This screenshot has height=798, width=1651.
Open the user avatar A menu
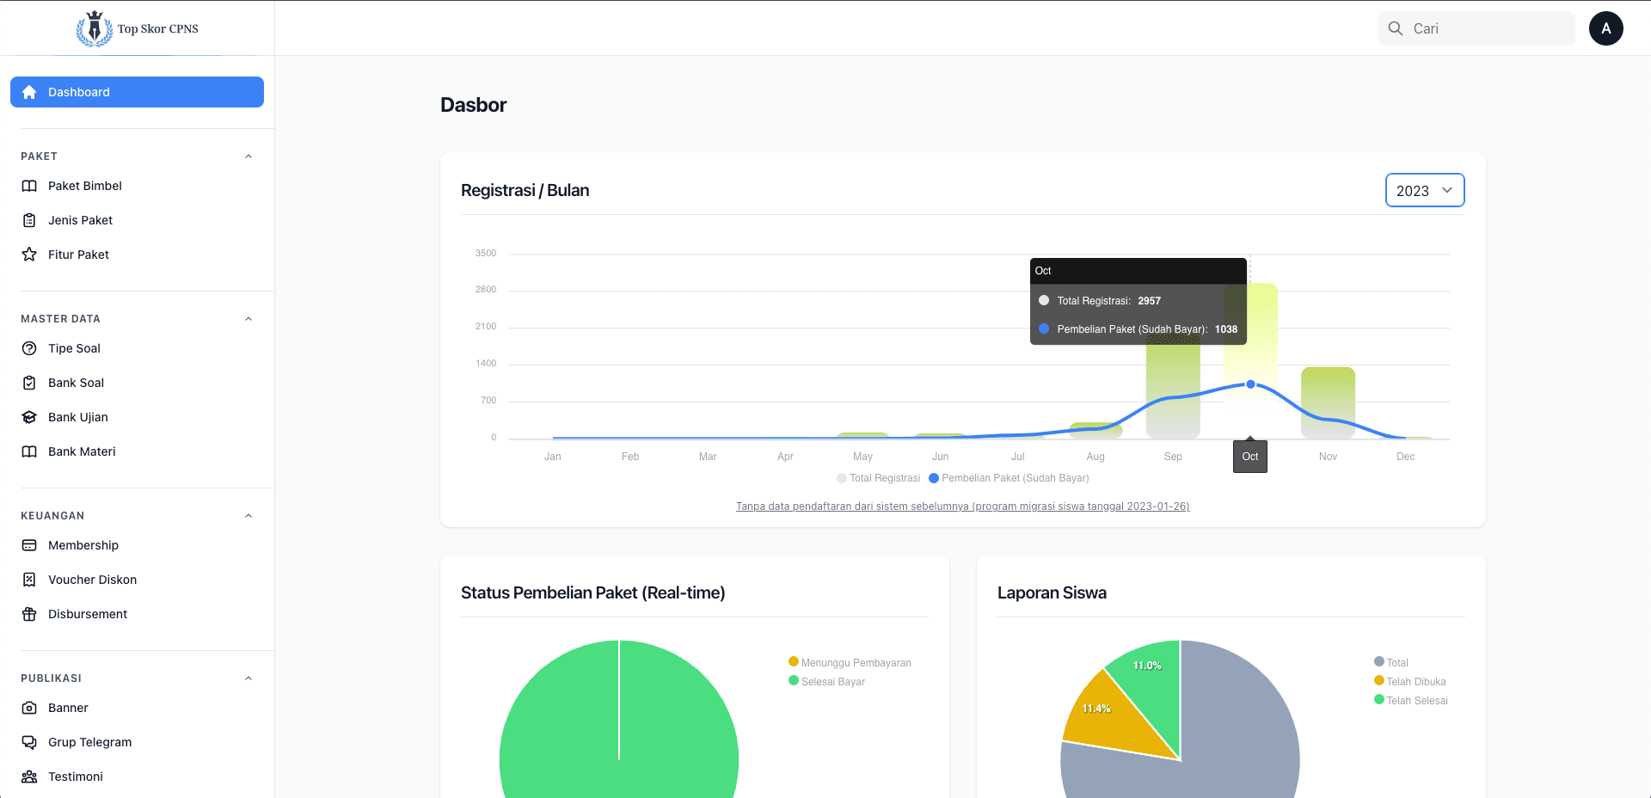(x=1606, y=28)
